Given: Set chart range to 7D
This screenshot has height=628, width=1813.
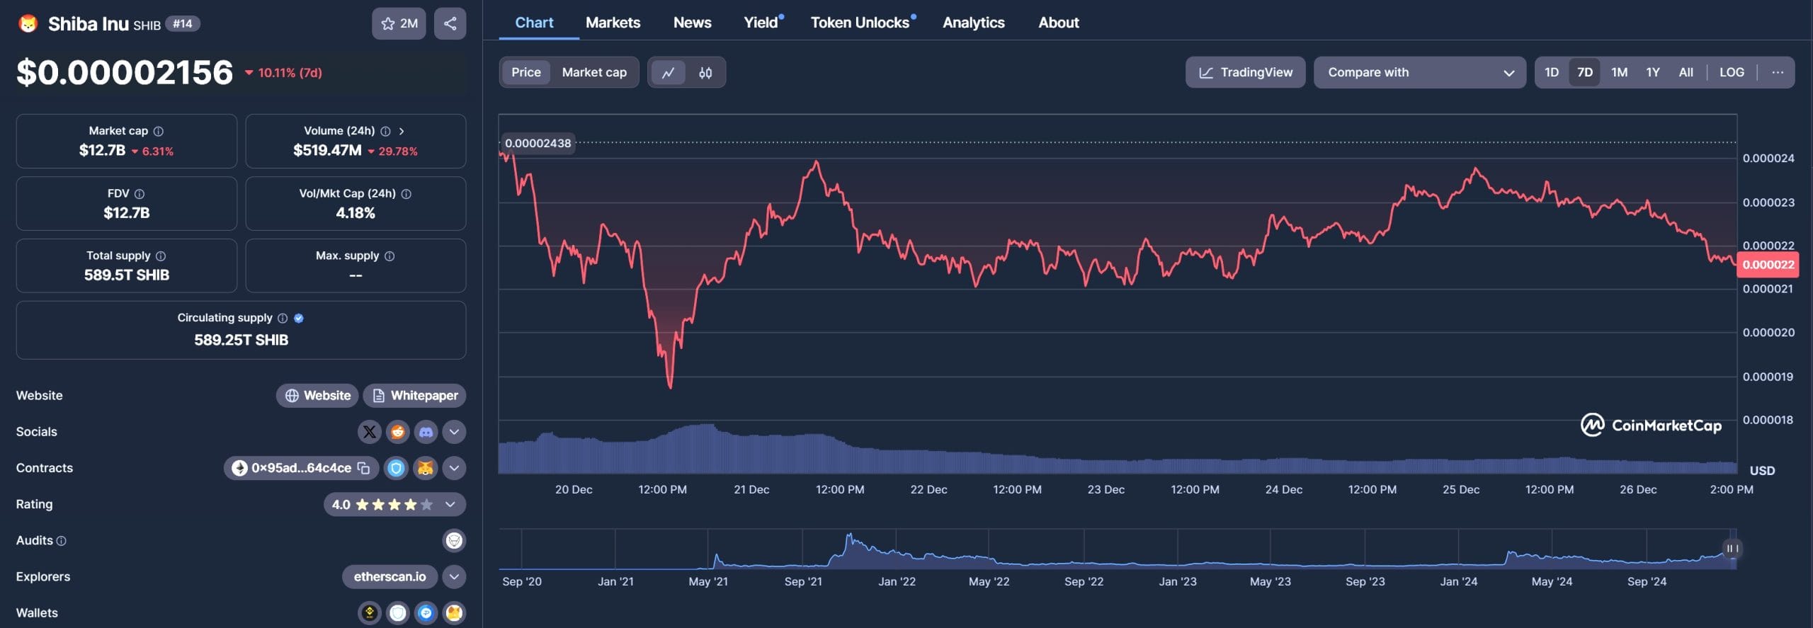Looking at the screenshot, I should coord(1585,72).
